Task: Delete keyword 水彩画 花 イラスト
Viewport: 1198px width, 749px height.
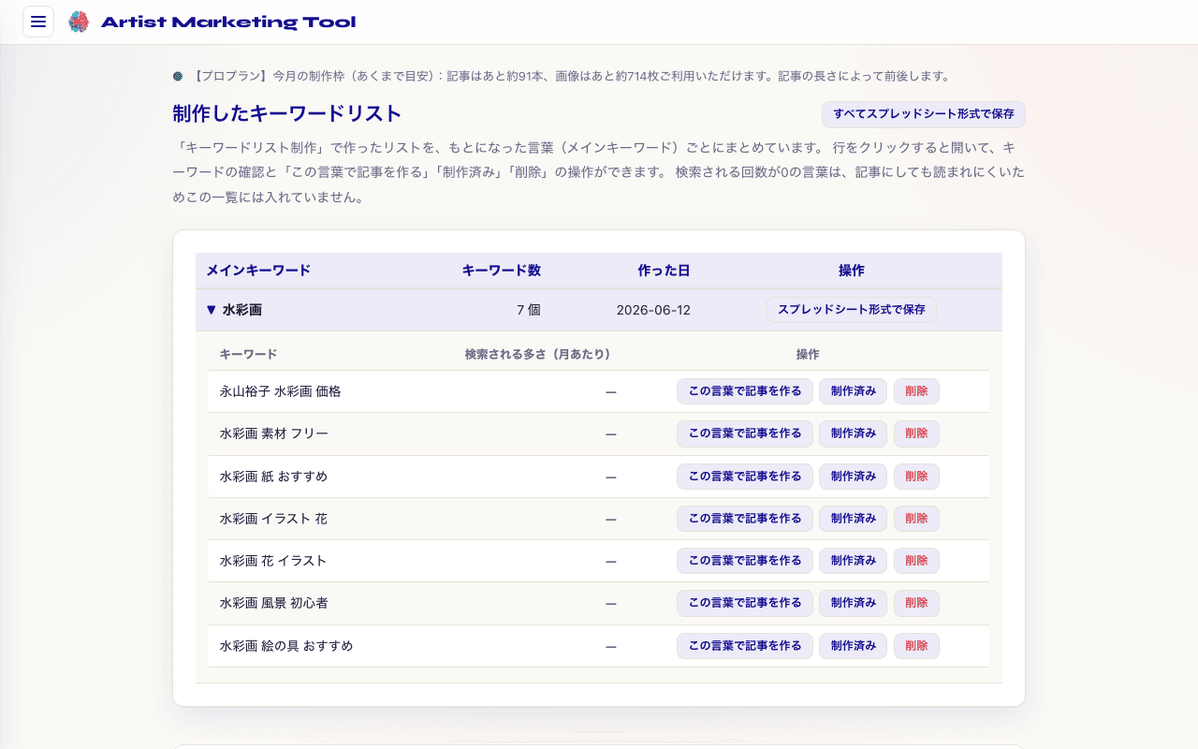Action: (x=916, y=561)
